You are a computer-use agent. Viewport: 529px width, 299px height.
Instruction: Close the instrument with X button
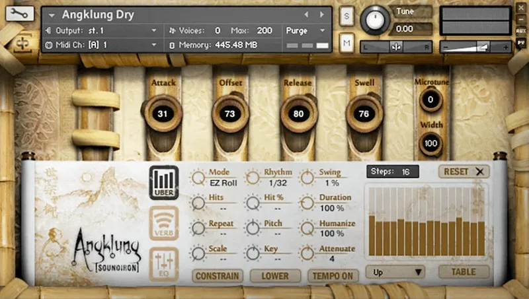coord(521,7)
